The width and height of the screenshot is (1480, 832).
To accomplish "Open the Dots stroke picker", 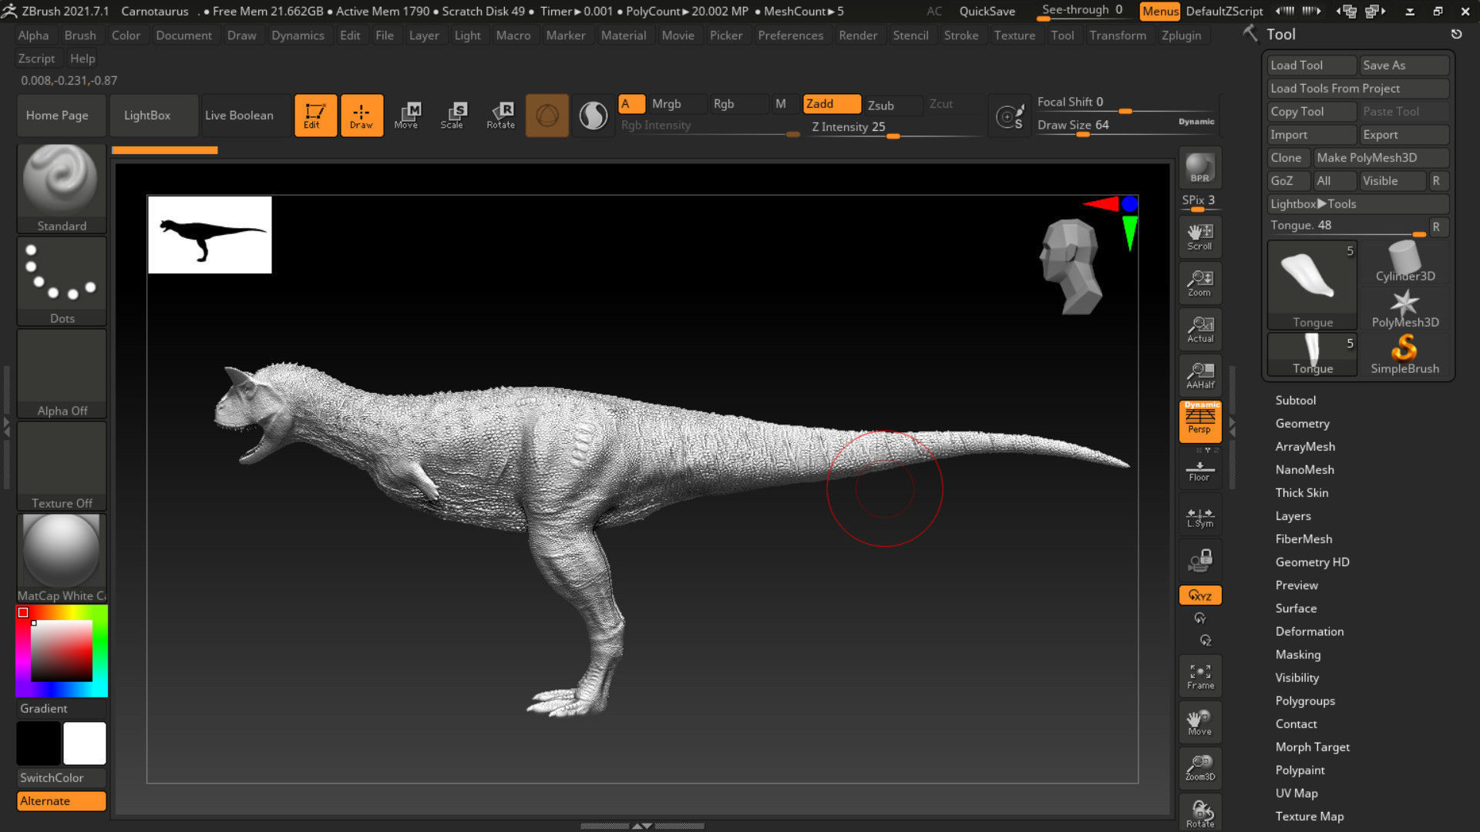I will point(62,281).
